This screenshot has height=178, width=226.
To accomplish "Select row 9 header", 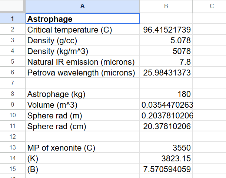I will tap(13, 104).
